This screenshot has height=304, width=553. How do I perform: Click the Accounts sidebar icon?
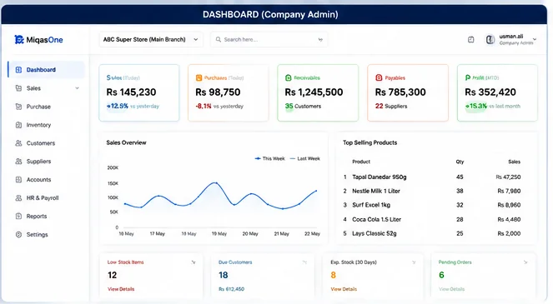[18, 180]
